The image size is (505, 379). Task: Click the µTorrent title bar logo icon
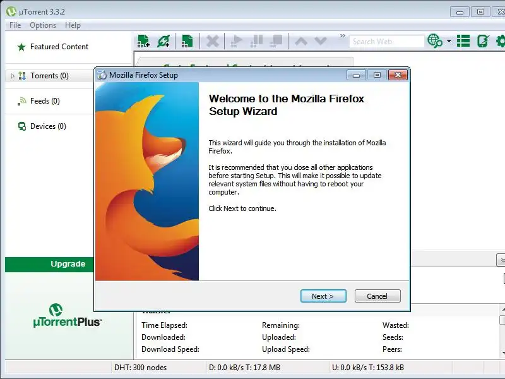click(11, 11)
